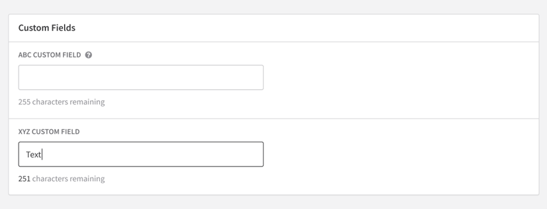This screenshot has height=209, width=547.
Task: Click the "ABC CUSTOM FIELD" label
Action: (x=50, y=55)
